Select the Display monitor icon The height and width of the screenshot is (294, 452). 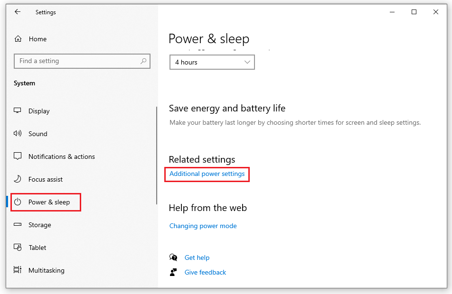[x=18, y=111]
